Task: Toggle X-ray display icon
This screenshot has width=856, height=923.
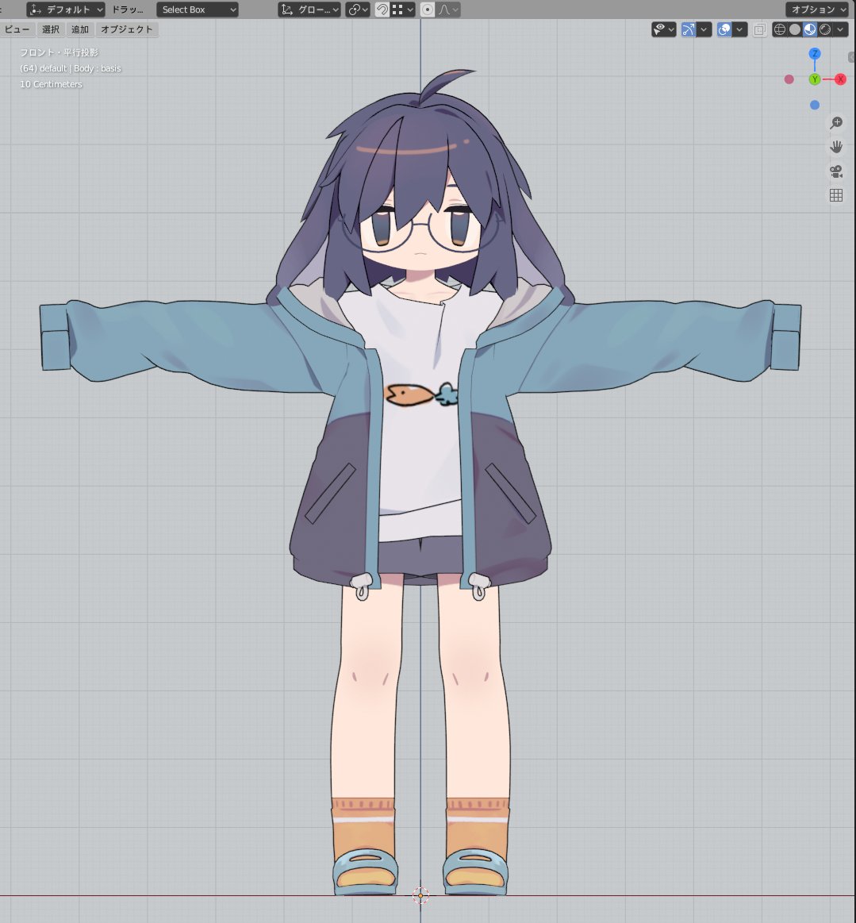Action: click(759, 29)
